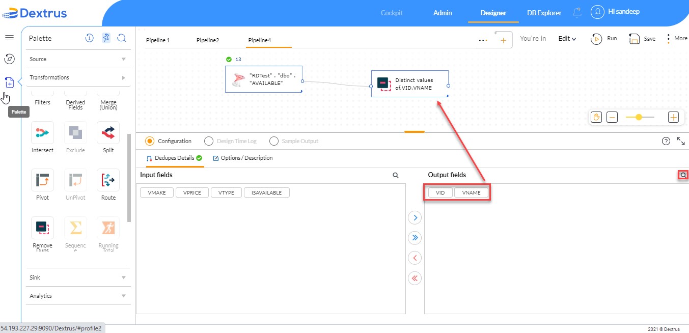Open the help question mark icon
Screen dimensions: 689x333
tap(666, 141)
